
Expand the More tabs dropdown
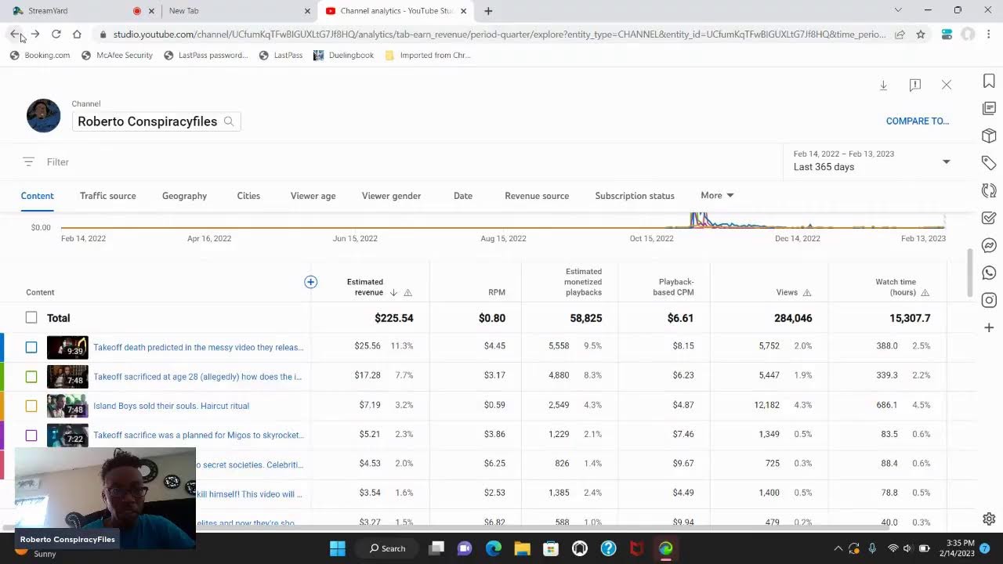coord(717,195)
